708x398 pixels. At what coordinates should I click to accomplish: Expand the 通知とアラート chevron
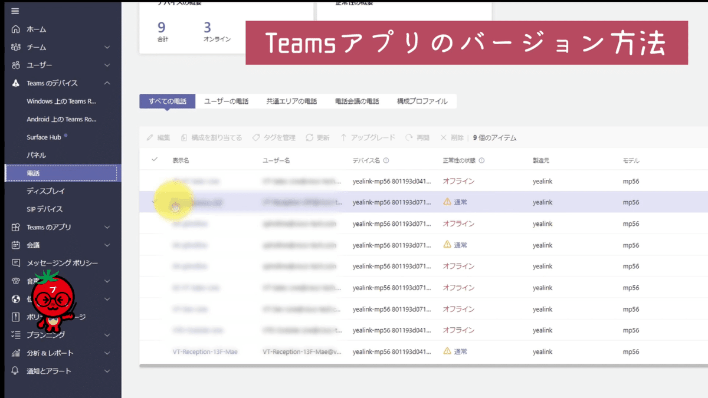coord(107,371)
